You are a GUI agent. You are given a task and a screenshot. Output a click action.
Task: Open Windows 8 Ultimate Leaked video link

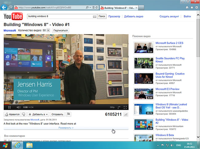[x=171, y=106]
